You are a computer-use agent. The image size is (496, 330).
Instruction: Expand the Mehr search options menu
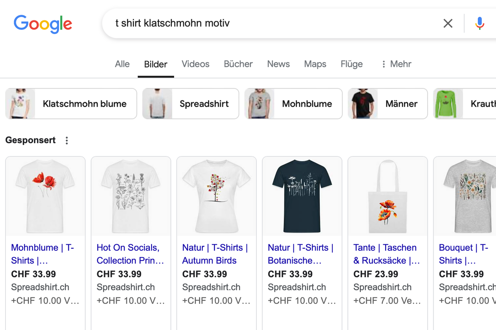[396, 64]
